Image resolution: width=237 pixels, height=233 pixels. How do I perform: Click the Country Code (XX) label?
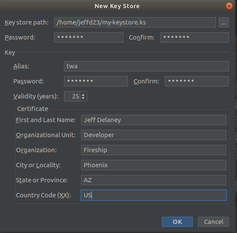[x=43, y=195]
